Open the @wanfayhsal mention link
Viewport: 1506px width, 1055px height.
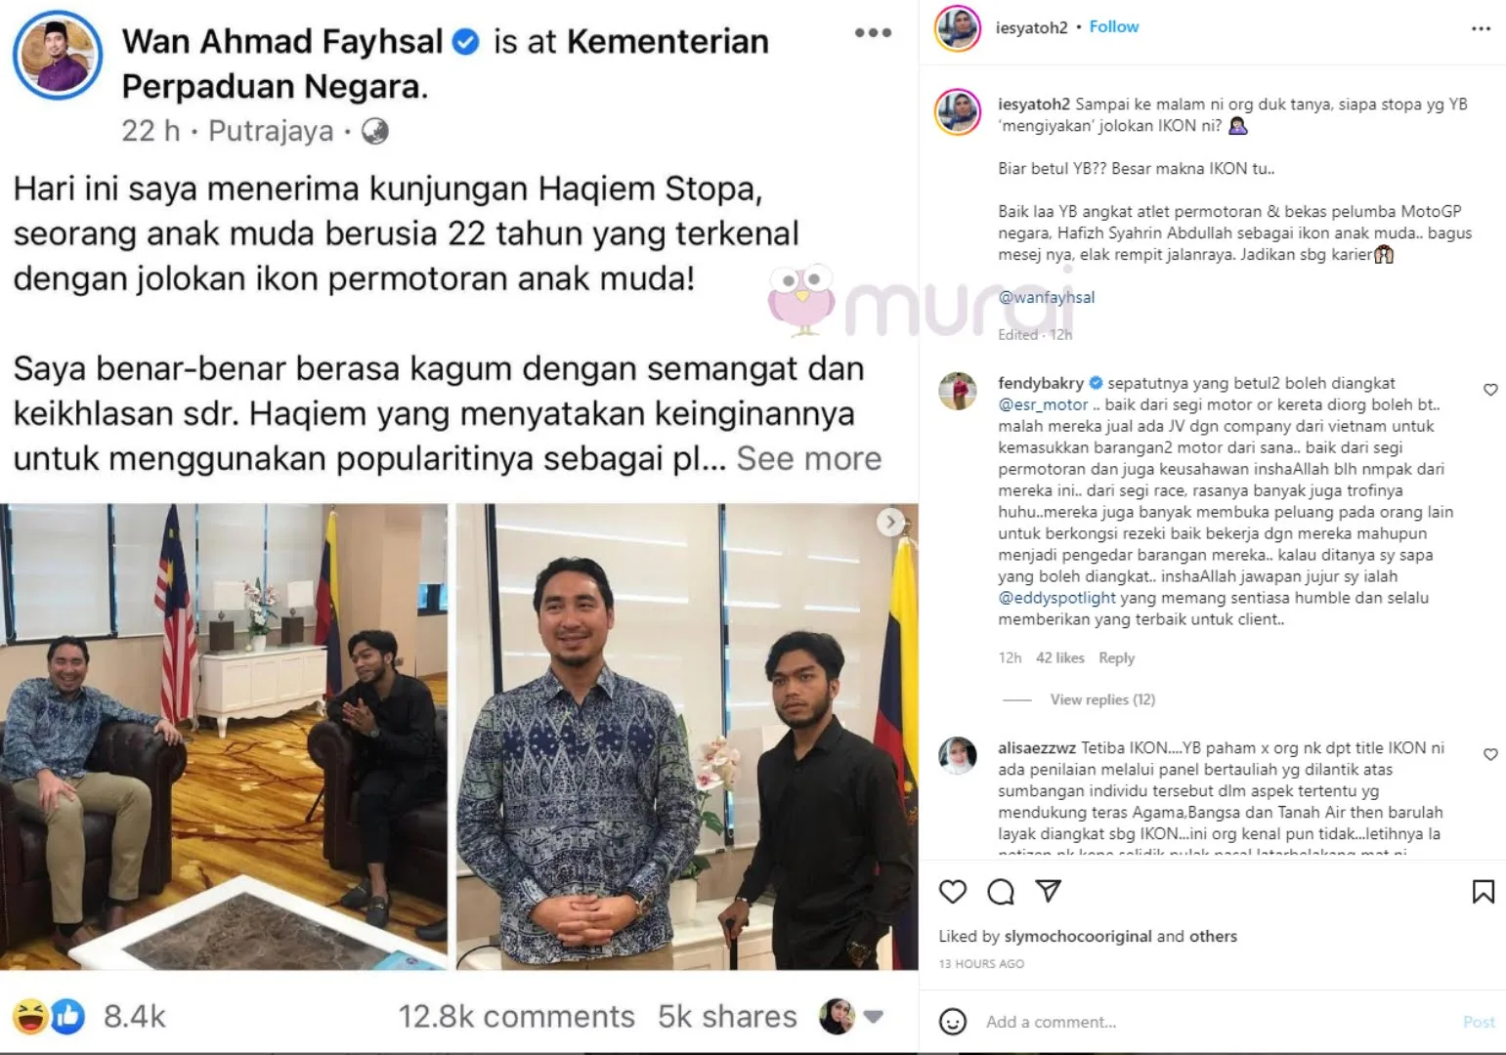tap(1046, 297)
